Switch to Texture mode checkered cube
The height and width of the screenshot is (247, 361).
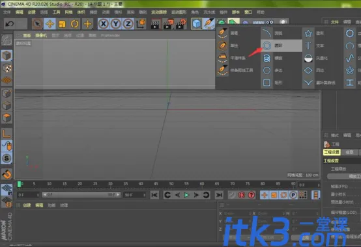[7, 68]
